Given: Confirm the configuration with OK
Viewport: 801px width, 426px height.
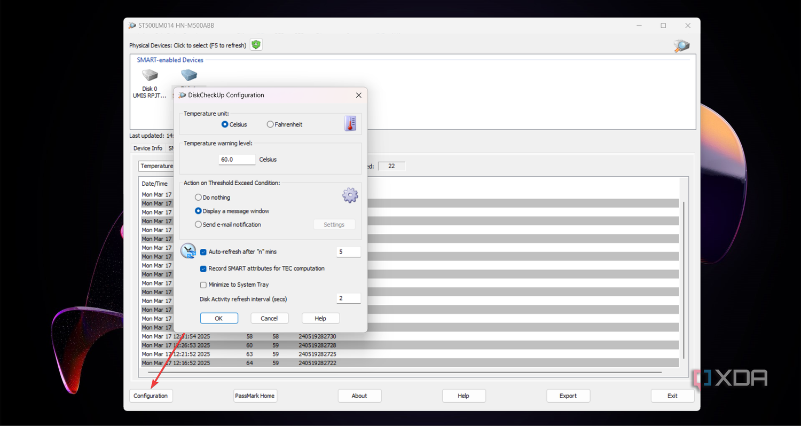Looking at the screenshot, I should 219,318.
